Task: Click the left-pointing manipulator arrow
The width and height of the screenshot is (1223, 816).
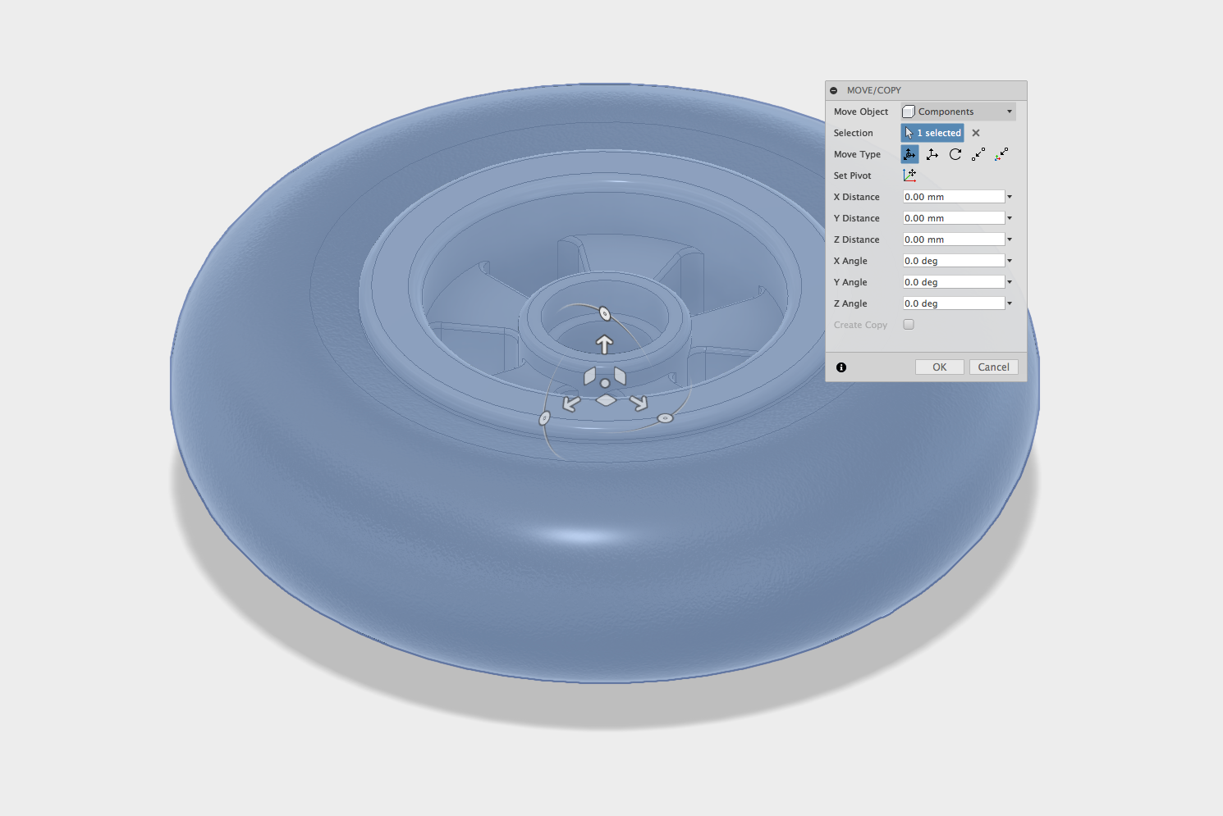Action: click(x=571, y=403)
